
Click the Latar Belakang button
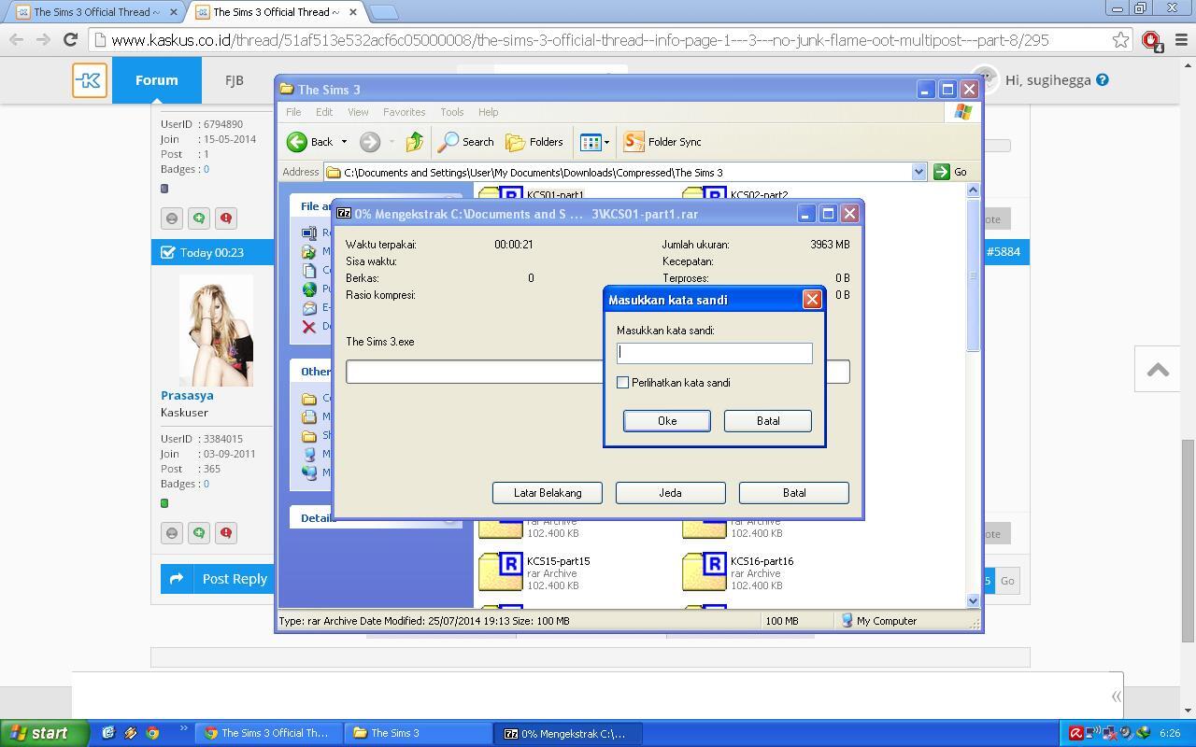click(x=548, y=493)
